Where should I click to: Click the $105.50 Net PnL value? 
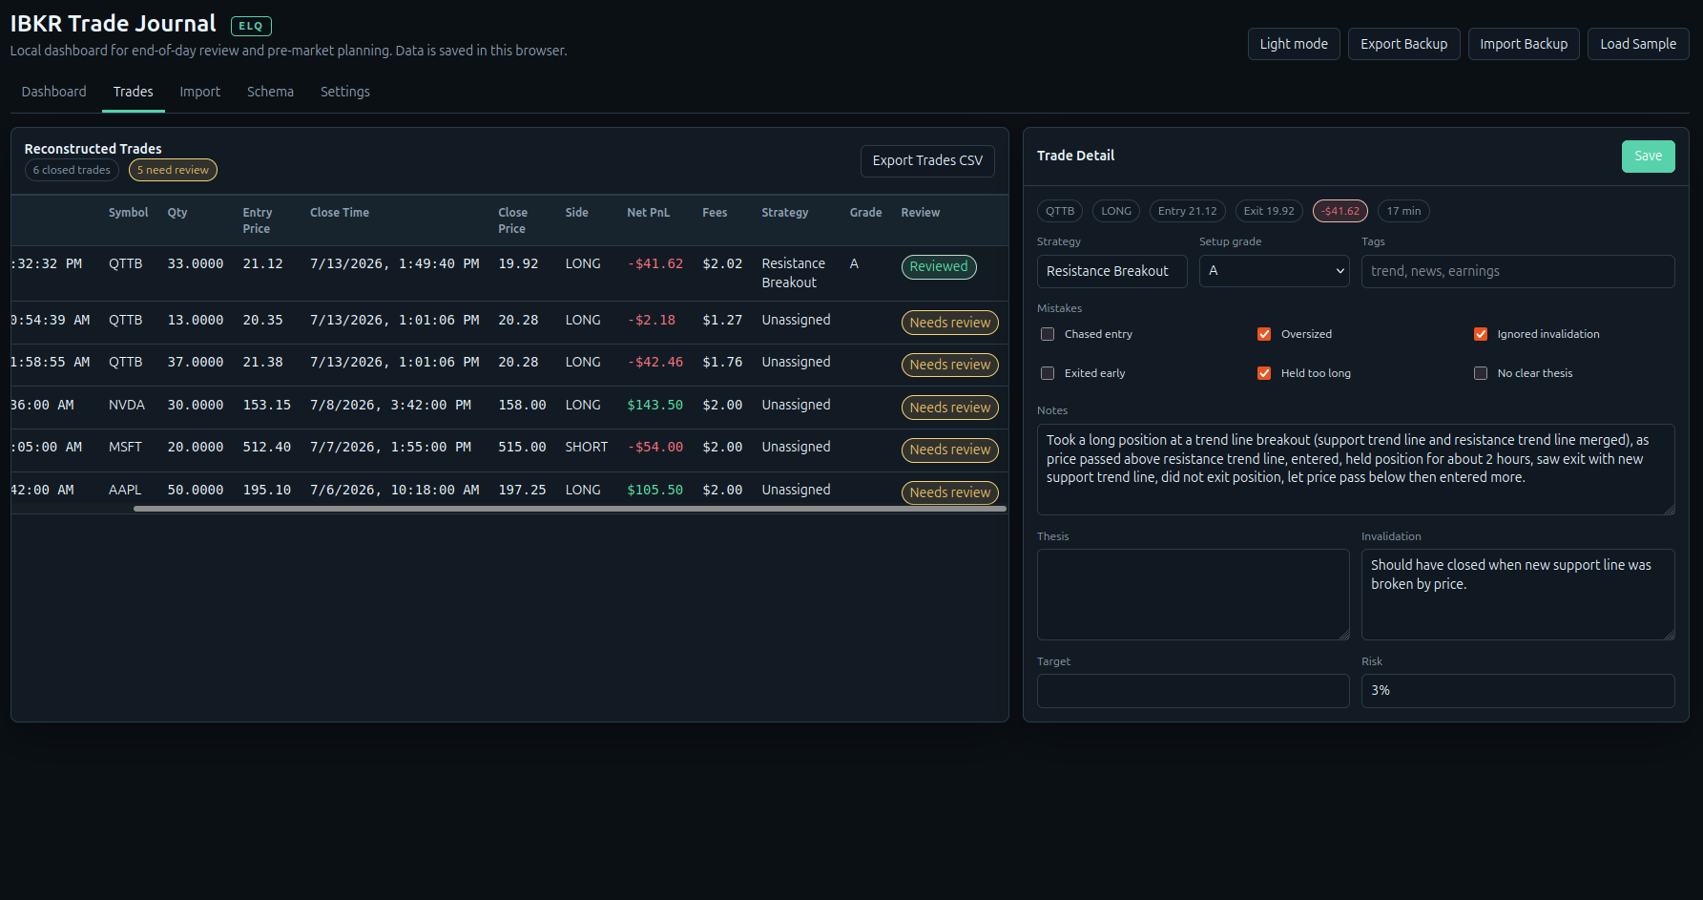654,490
